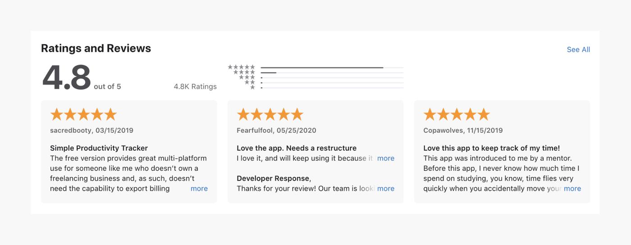
Task: Open the See All reviews link
Action: pyautogui.click(x=578, y=50)
